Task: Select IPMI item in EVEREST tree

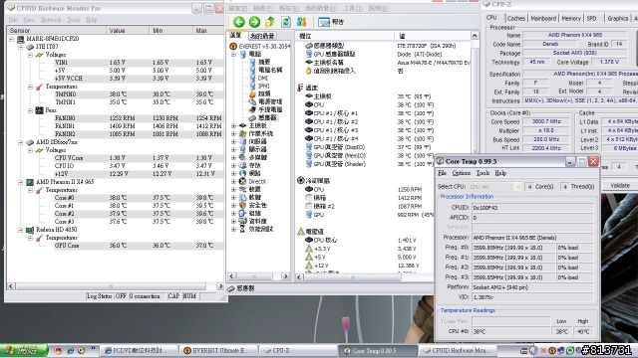Action: coord(263,87)
